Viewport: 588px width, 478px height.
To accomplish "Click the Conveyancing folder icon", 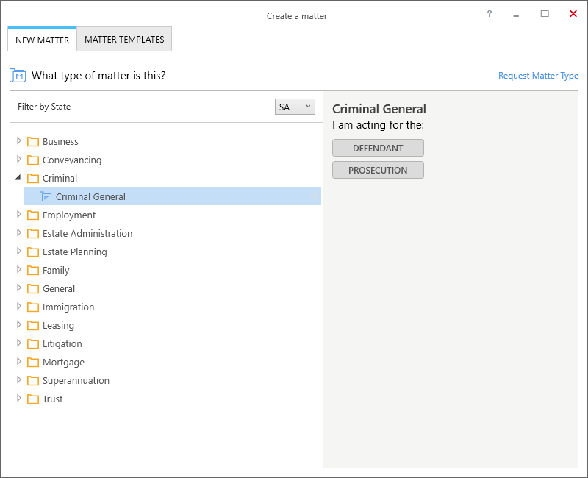I will [33, 160].
